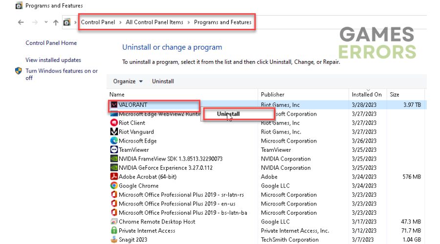This screenshot has width=440, height=244.
Task: Expand chevron after Control Panel breadcrumb
Action: point(120,22)
